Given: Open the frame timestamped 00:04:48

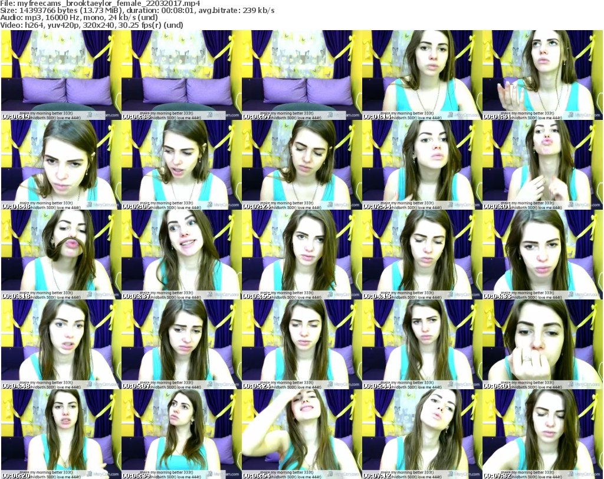Looking at the screenshot, I should [x=61, y=344].
